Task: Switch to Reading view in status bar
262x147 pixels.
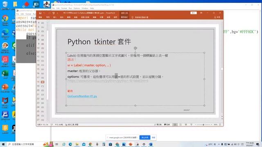Action: tap(186, 125)
